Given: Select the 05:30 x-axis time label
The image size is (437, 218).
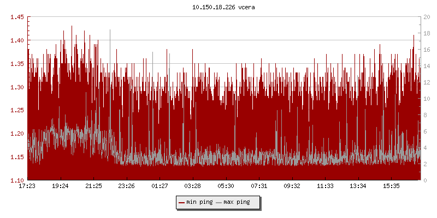Looking at the screenshot, I should pyautogui.click(x=226, y=186).
